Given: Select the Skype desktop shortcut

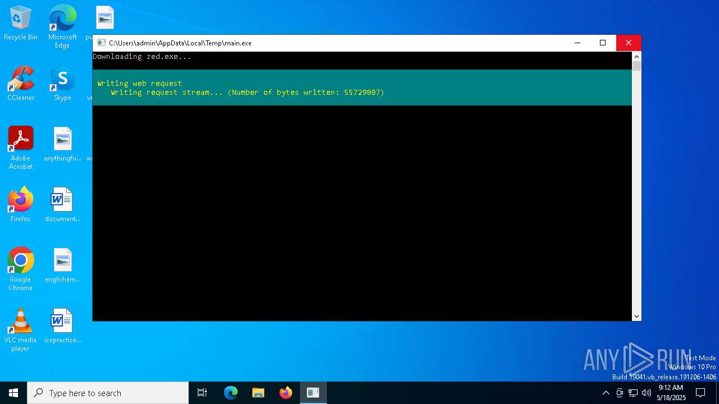Looking at the screenshot, I should pyautogui.click(x=62, y=84).
